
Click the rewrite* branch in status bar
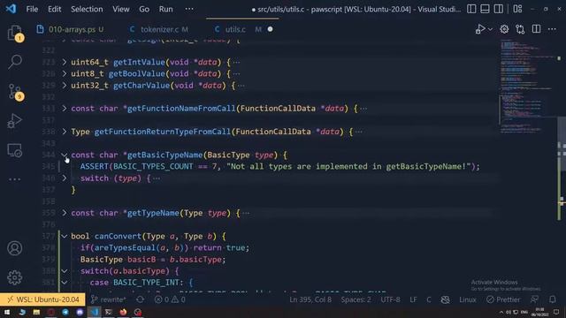pos(108,299)
